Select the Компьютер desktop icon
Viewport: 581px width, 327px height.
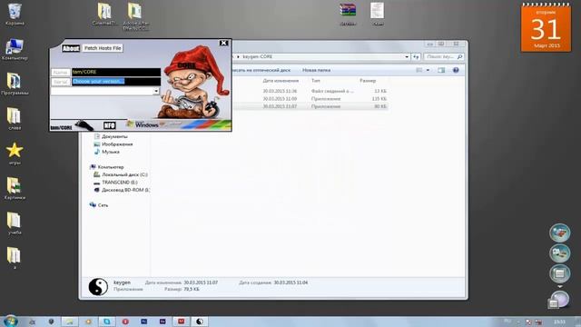point(15,49)
